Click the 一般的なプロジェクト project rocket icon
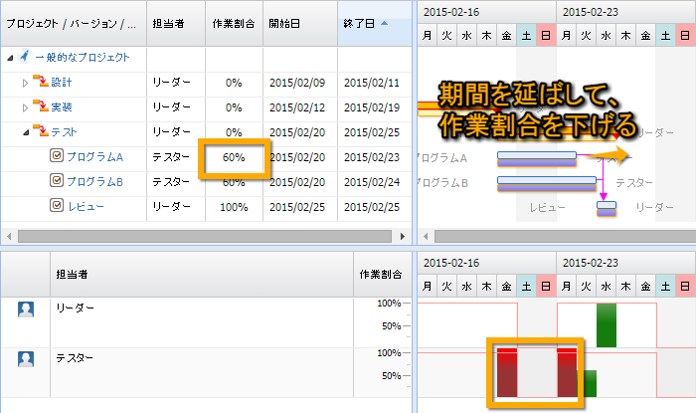696x413 pixels. [x=25, y=57]
